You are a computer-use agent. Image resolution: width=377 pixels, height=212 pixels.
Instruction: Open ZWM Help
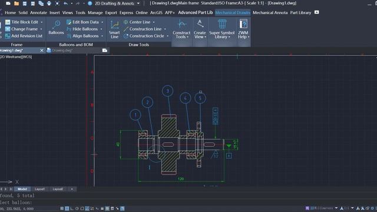[243, 29]
